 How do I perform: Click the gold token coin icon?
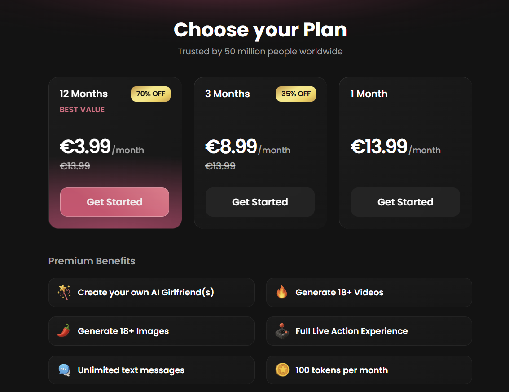(x=282, y=370)
